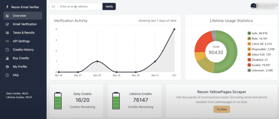279x119 pixels.
Task: Click the Lifetime Credits battery icon
Action: [116, 101]
